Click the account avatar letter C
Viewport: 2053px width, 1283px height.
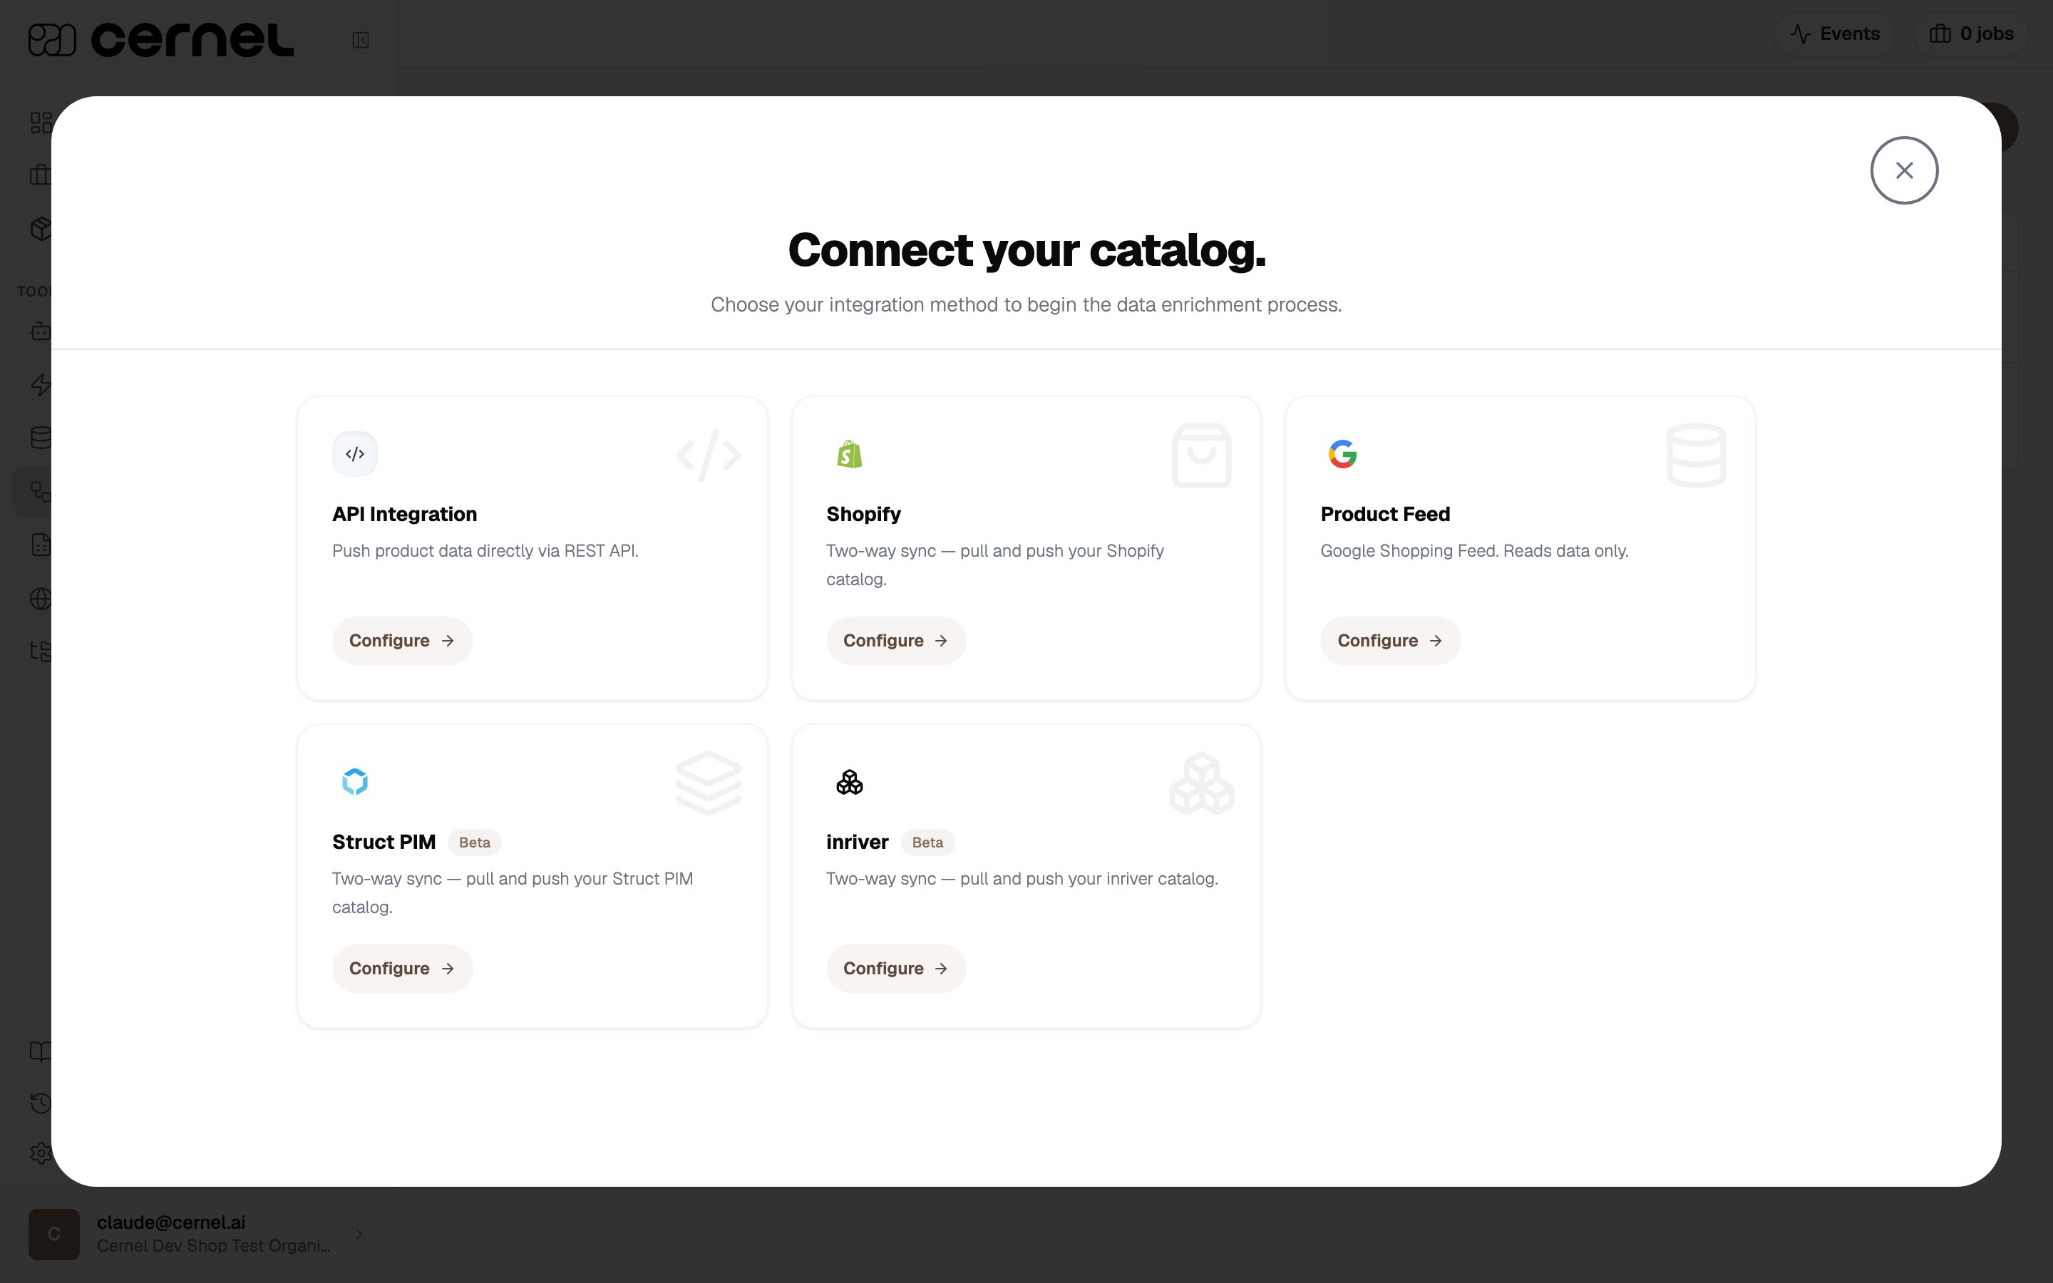54,1234
